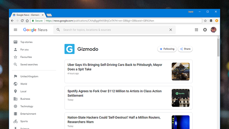Open the Sports section
The height and width of the screenshot is (129, 229).
24,121
